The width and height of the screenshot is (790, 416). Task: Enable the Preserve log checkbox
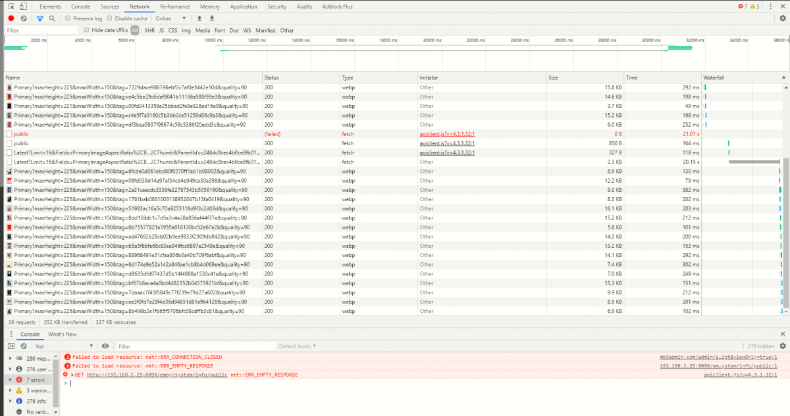point(68,18)
